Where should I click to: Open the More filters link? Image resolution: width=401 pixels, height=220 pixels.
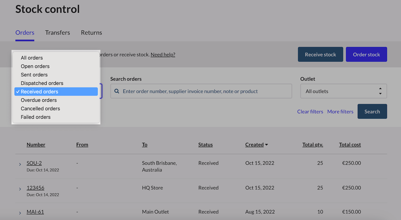click(340, 112)
